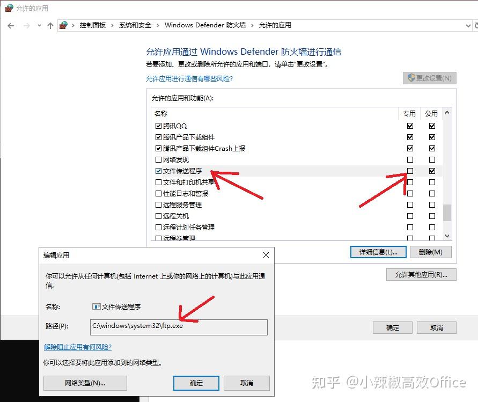Screen dimensions: 478x402
Task: Click 更改设置(N) button
Action: (430, 78)
